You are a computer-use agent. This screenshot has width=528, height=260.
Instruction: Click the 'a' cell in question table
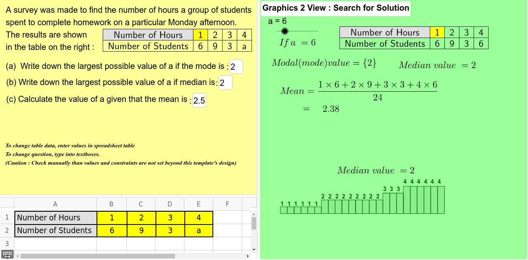[244, 46]
